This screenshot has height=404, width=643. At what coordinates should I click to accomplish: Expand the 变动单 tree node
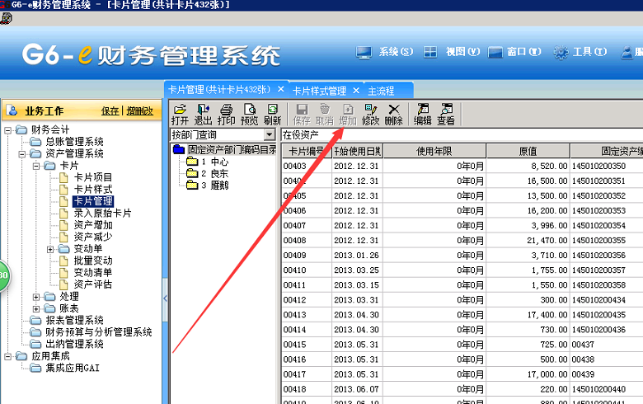click(x=51, y=249)
